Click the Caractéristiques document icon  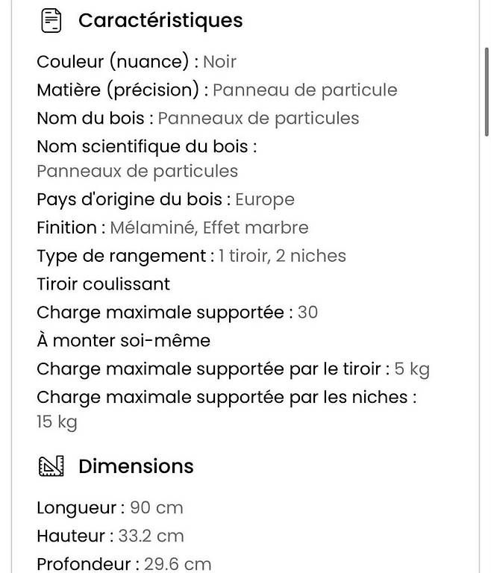(x=51, y=21)
